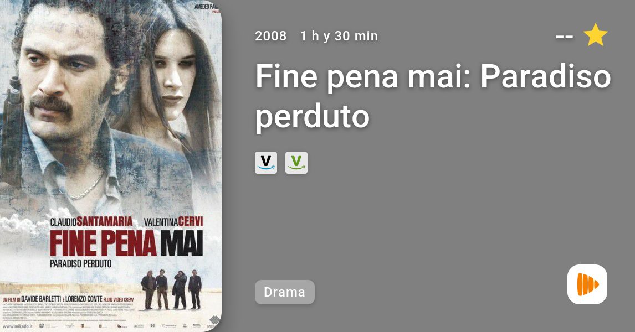This screenshot has height=332, width=635.
Task: Click the runtime 1 h y 30 min
Action: pyautogui.click(x=339, y=36)
